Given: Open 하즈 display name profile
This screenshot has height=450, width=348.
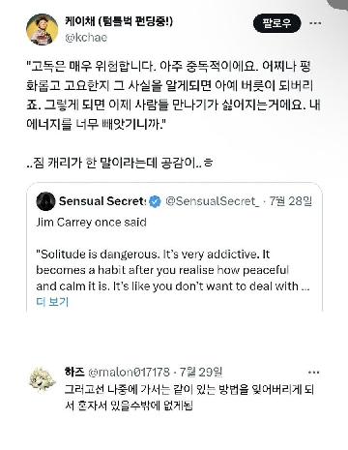Looking at the screenshot, I should (74, 372).
